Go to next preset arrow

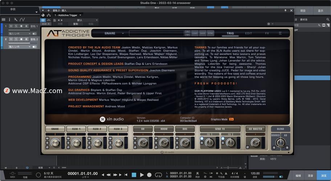(62, 20)
